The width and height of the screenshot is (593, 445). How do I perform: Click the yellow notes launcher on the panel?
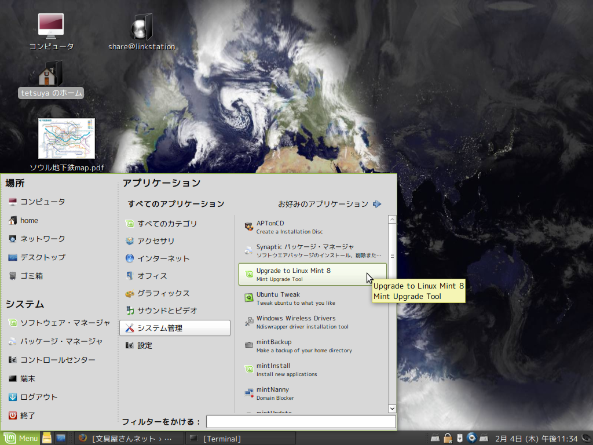coord(47,438)
